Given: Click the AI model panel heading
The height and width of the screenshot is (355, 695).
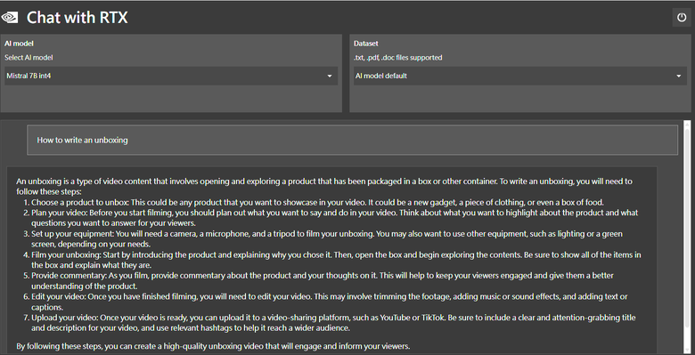Looking at the screenshot, I should coord(19,44).
